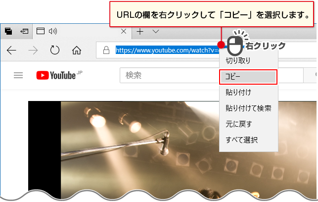Choose 貼り付けて検索 menu entry
This screenshot has height=202, width=318.
248,107
